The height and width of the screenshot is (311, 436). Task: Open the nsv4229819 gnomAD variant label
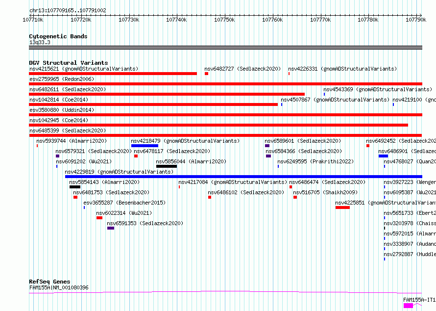pos(119,172)
